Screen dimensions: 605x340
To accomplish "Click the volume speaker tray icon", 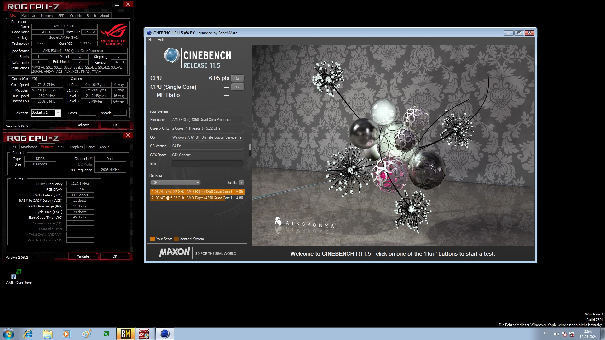I will pyautogui.click(x=556, y=334).
